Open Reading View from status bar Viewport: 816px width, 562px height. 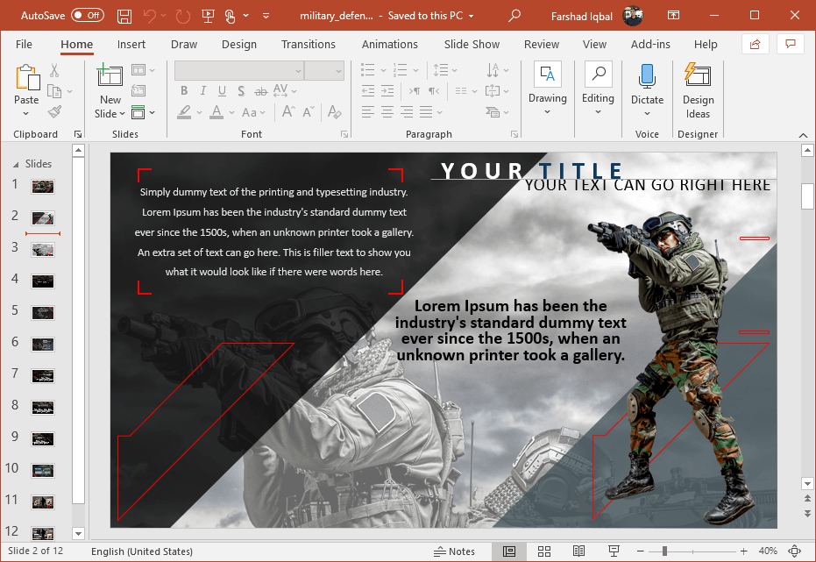tap(578, 551)
